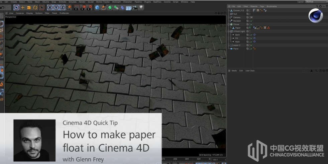Open Object Manager Bookmarks menu
328x164 pixels.
click(271, 6)
